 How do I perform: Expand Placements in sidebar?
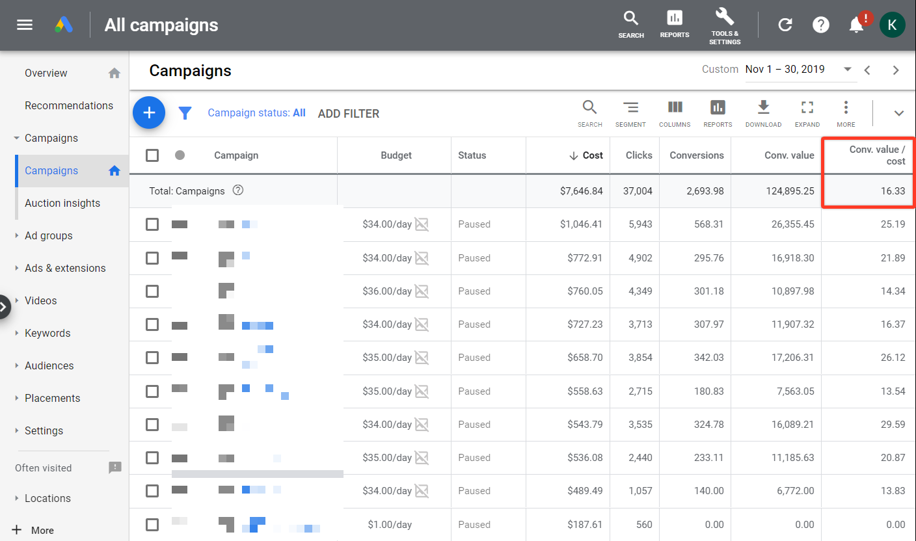16,398
